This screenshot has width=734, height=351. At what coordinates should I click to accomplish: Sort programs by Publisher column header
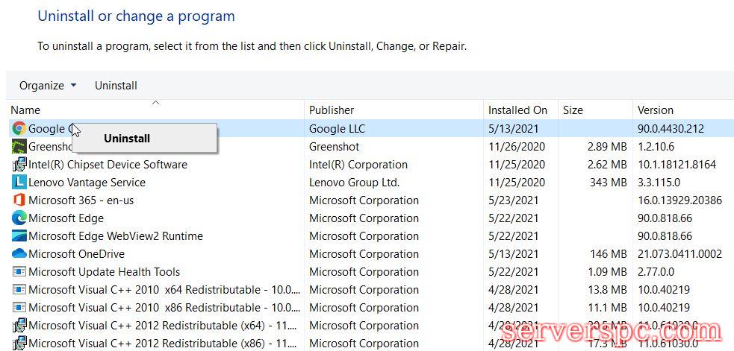point(332,110)
